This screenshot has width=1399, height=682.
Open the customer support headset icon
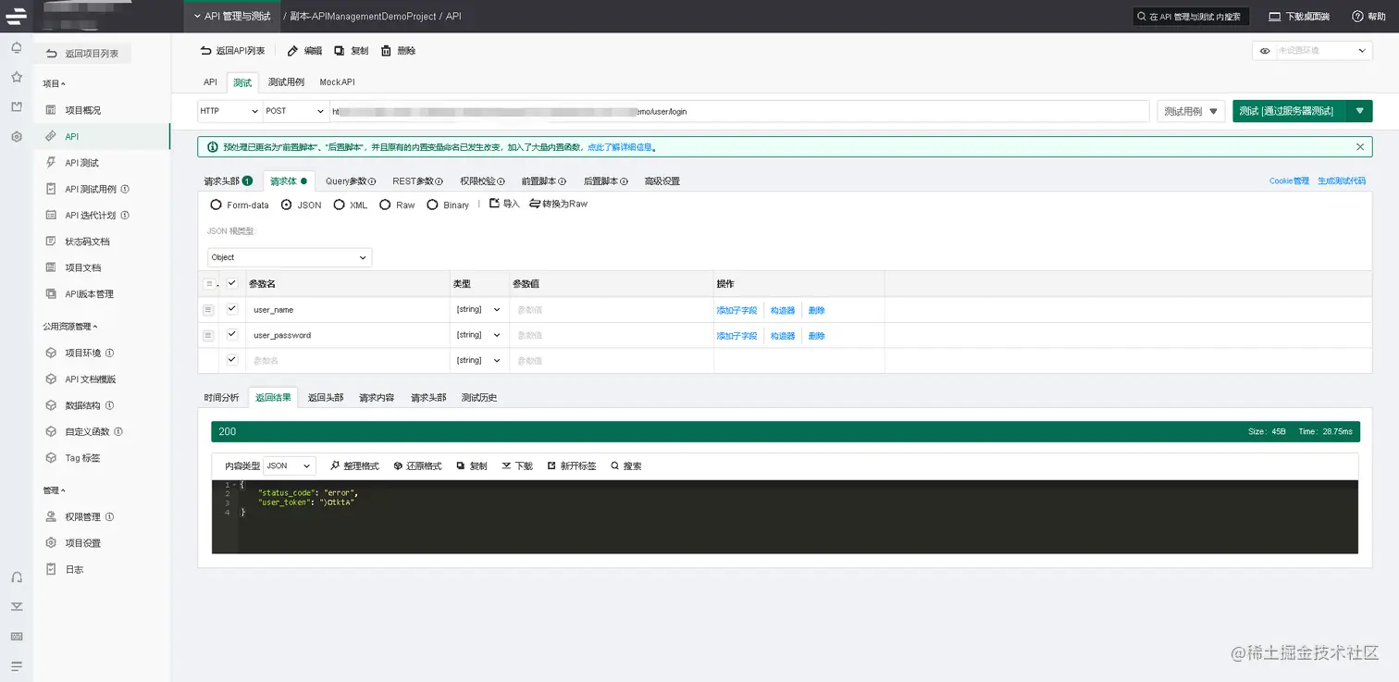click(17, 577)
